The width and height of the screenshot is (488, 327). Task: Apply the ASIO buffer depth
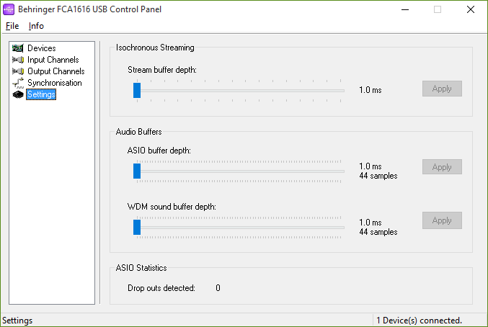pos(442,167)
